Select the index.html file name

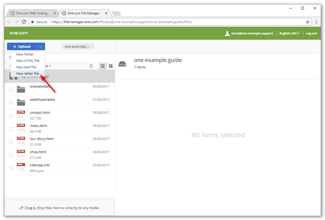(x=38, y=126)
